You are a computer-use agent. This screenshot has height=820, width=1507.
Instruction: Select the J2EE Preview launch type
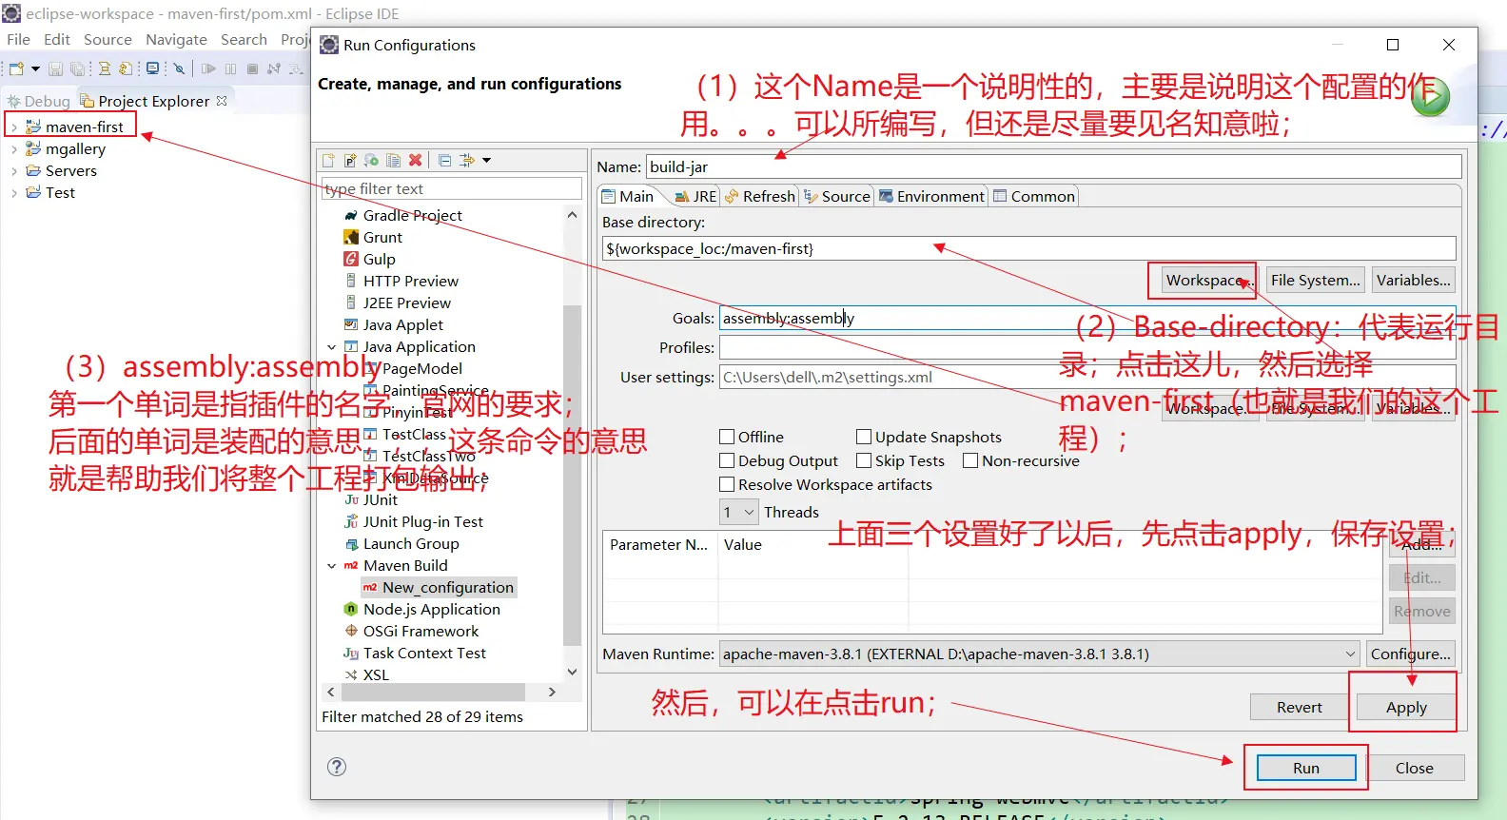coord(397,303)
